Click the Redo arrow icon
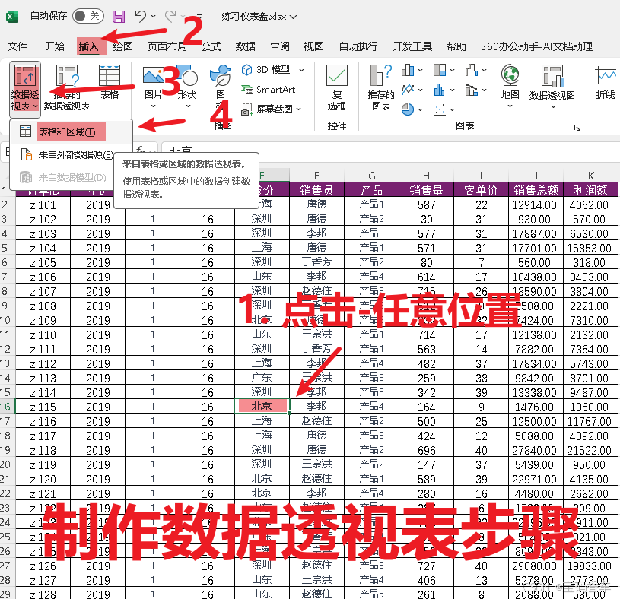 pos(170,16)
